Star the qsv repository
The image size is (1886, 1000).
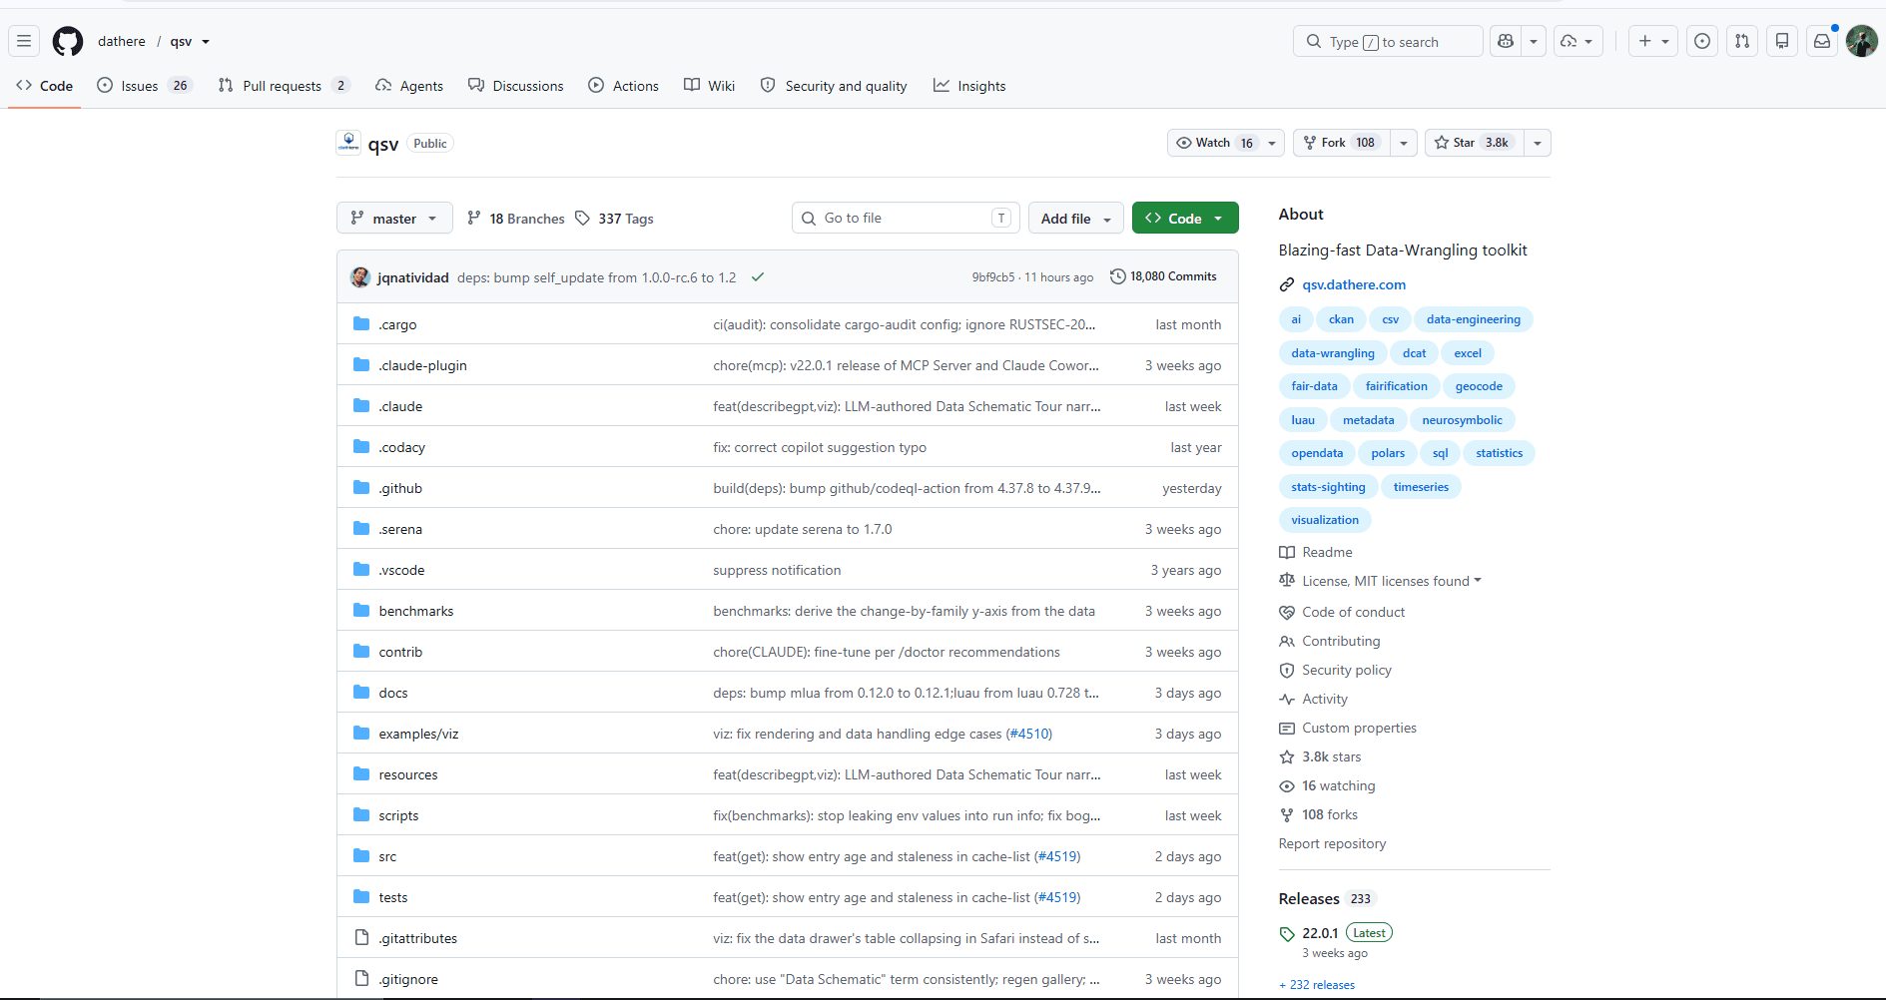coord(1474,143)
